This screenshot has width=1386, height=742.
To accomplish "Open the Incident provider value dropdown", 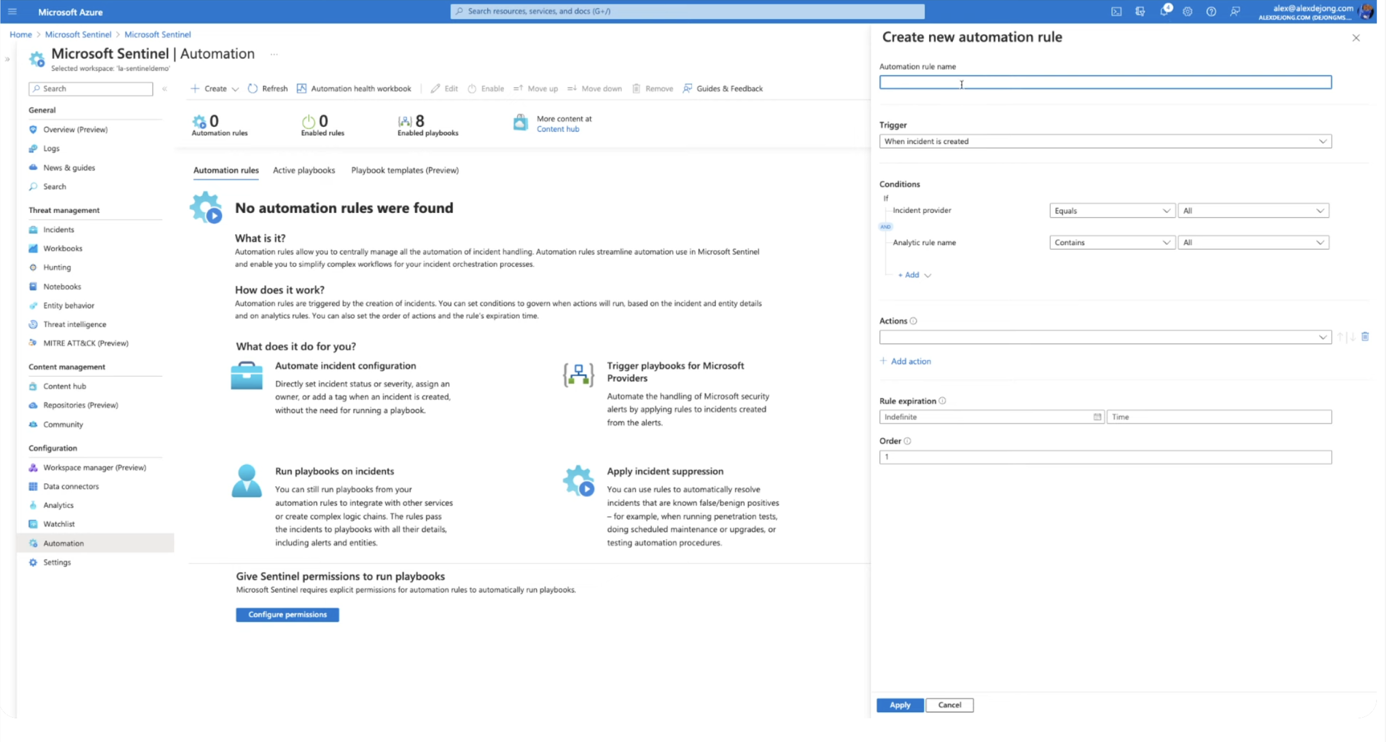I will [x=1253, y=211].
